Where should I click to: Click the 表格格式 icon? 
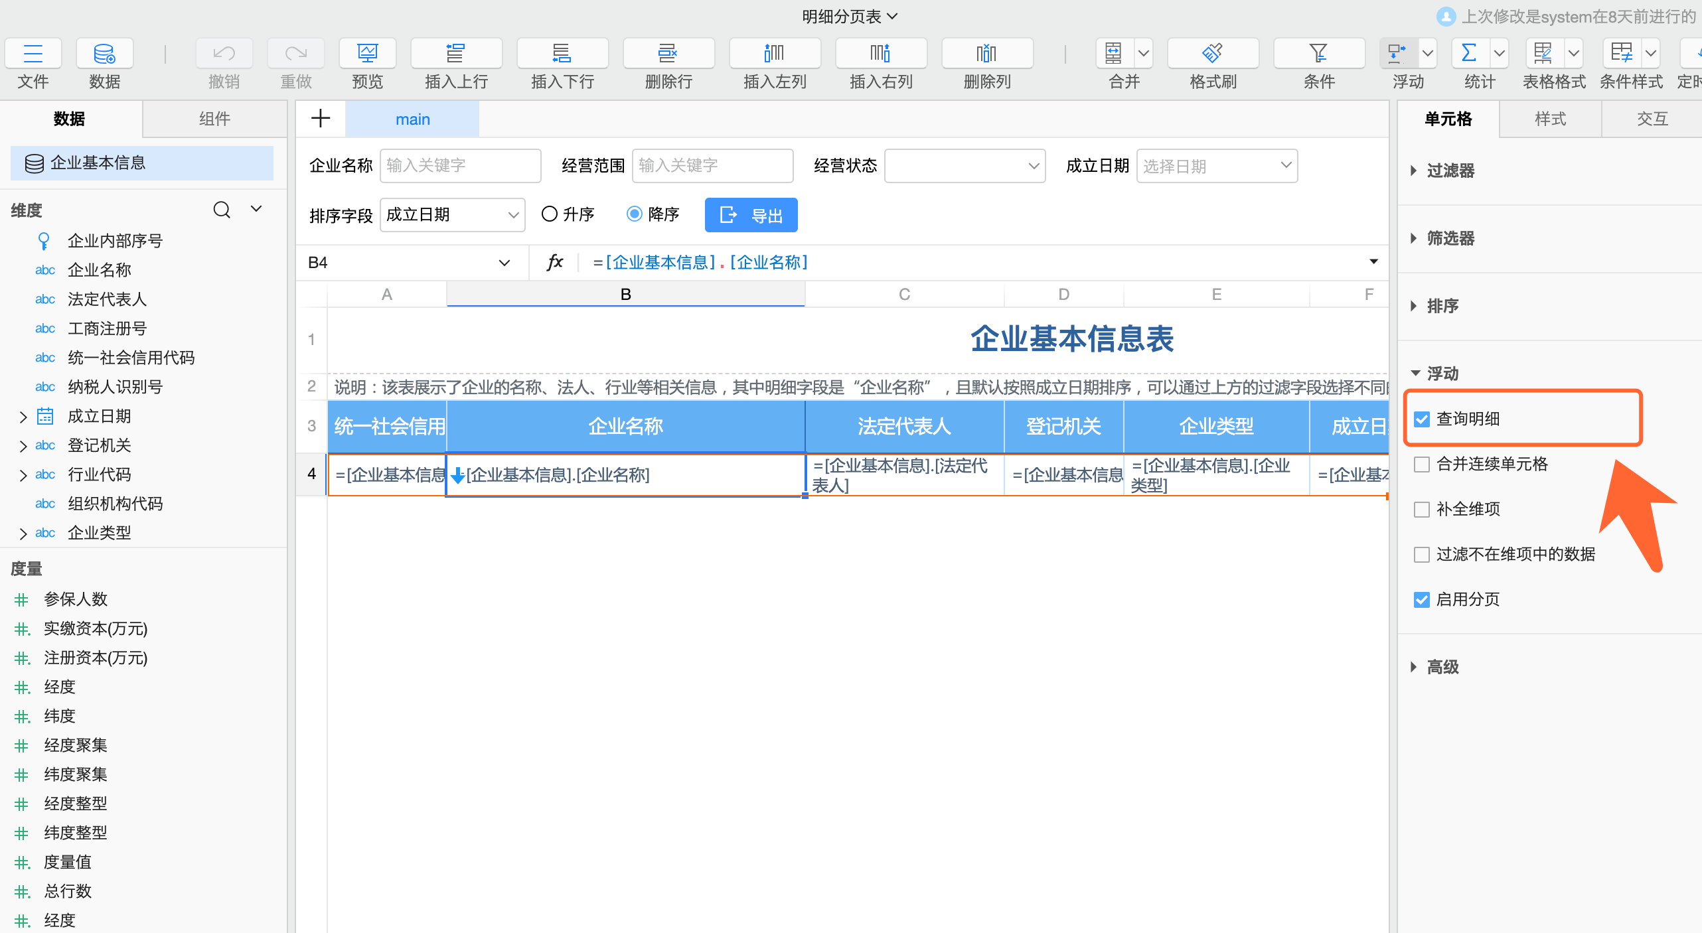click(1544, 53)
